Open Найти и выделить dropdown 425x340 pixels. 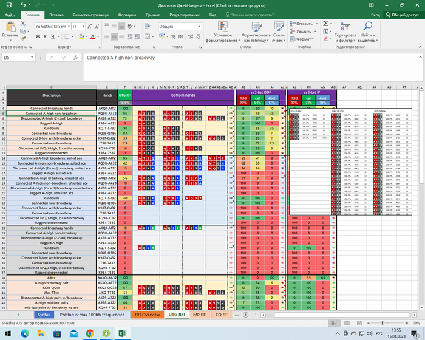368,32
